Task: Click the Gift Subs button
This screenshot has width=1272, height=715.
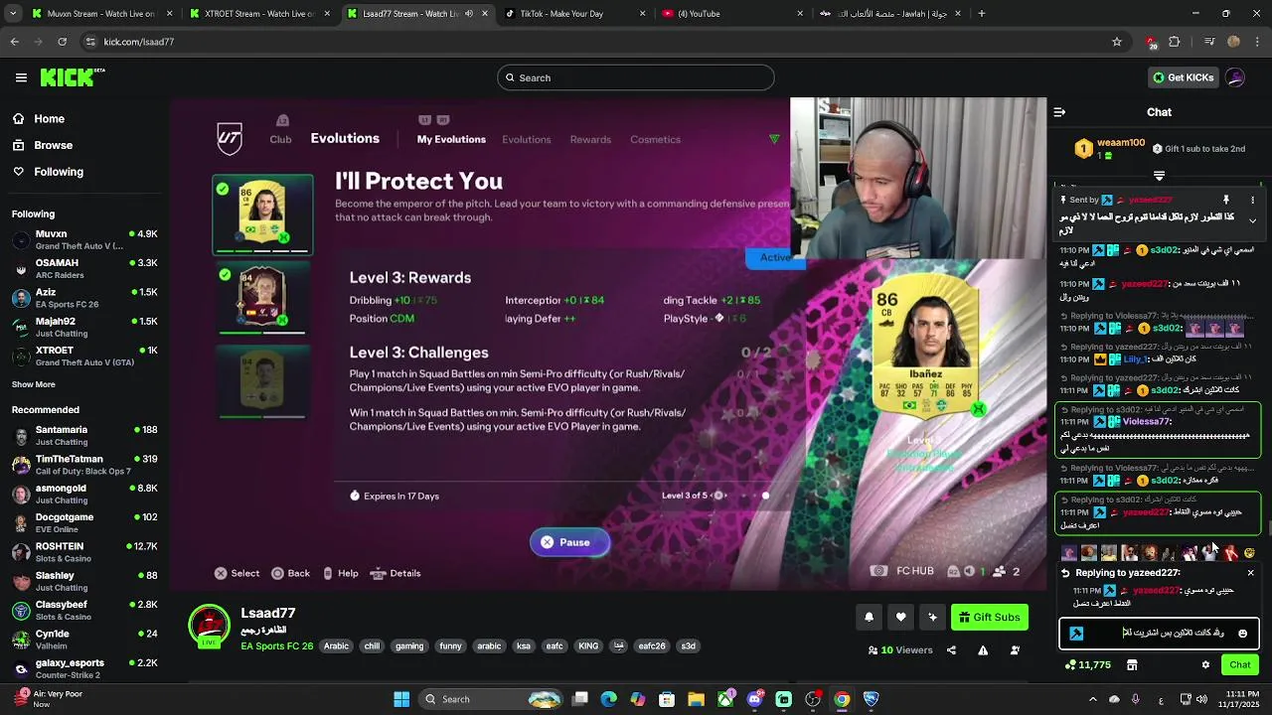Action: (989, 617)
